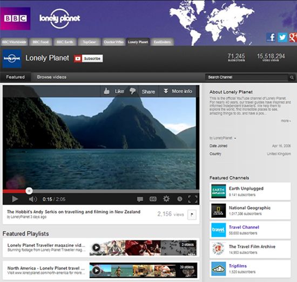Click the 15,518,294 video views count
The width and height of the screenshot is (297, 282).
point(271,57)
